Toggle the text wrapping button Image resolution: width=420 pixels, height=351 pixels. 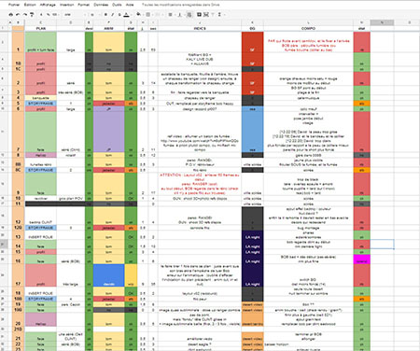tap(189, 15)
